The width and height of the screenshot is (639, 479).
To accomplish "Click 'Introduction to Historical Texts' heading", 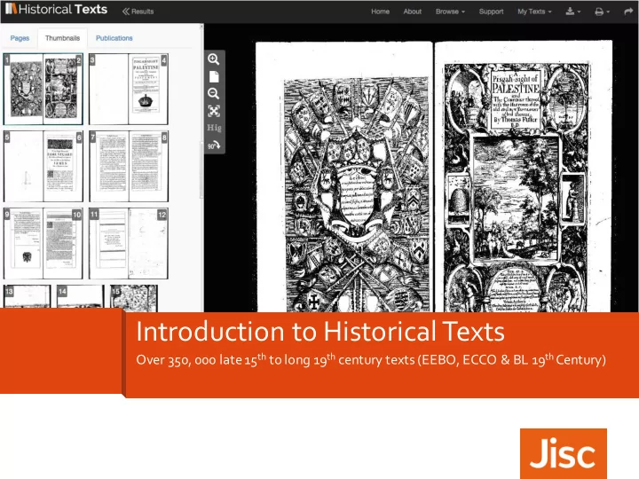I will click(x=320, y=331).
